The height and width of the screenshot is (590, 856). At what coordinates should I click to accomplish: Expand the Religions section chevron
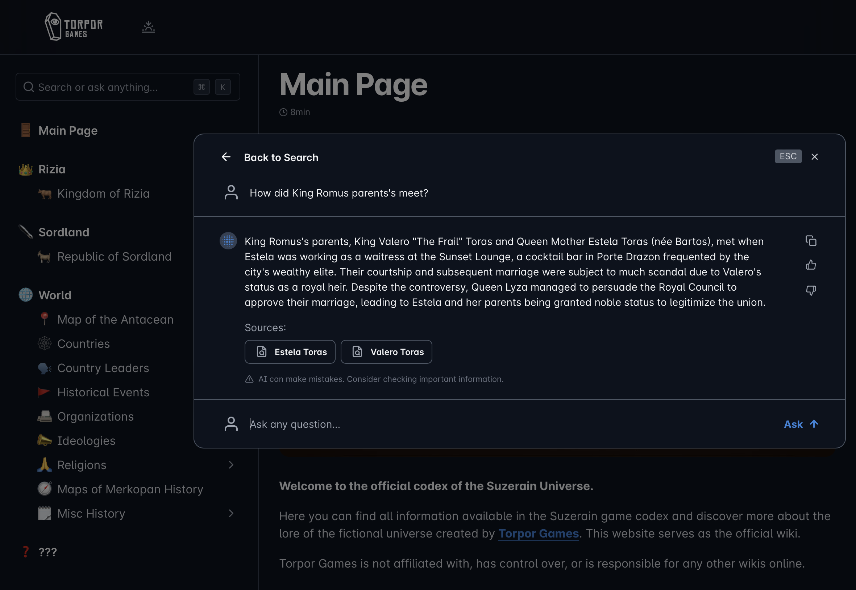(x=231, y=465)
